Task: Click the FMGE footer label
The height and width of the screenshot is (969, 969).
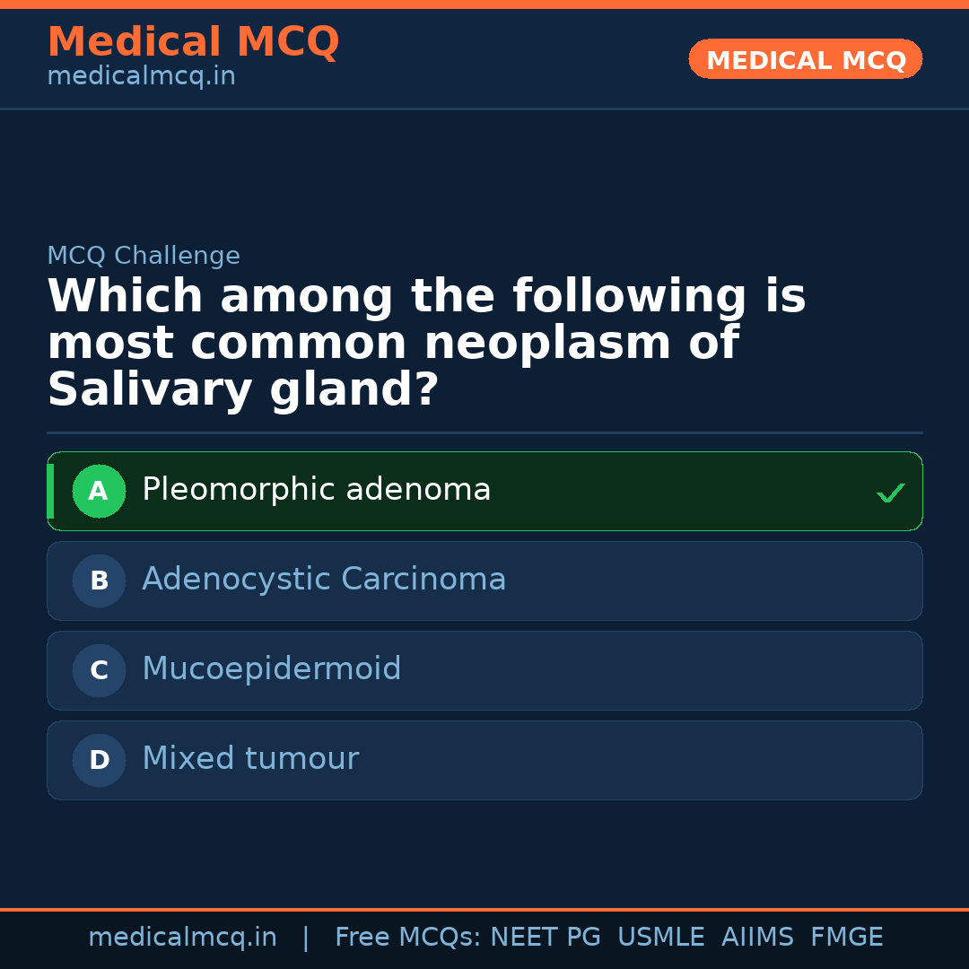Action: [x=846, y=938]
